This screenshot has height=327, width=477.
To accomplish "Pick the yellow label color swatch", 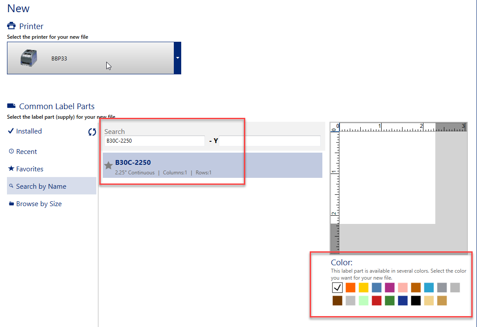I will tap(364, 287).
